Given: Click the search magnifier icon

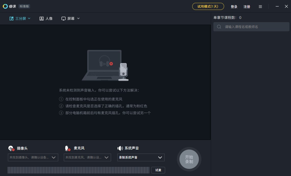Looking at the screenshot, I should pyautogui.click(x=219, y=27).
